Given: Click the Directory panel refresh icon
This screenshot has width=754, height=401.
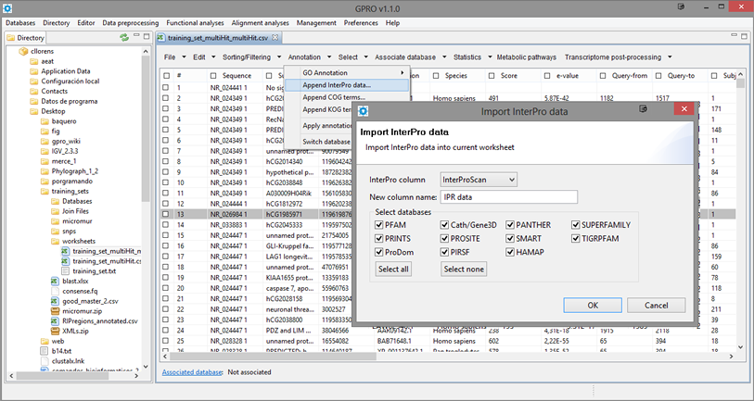Looking at the screenshot, I should point(123,38).
